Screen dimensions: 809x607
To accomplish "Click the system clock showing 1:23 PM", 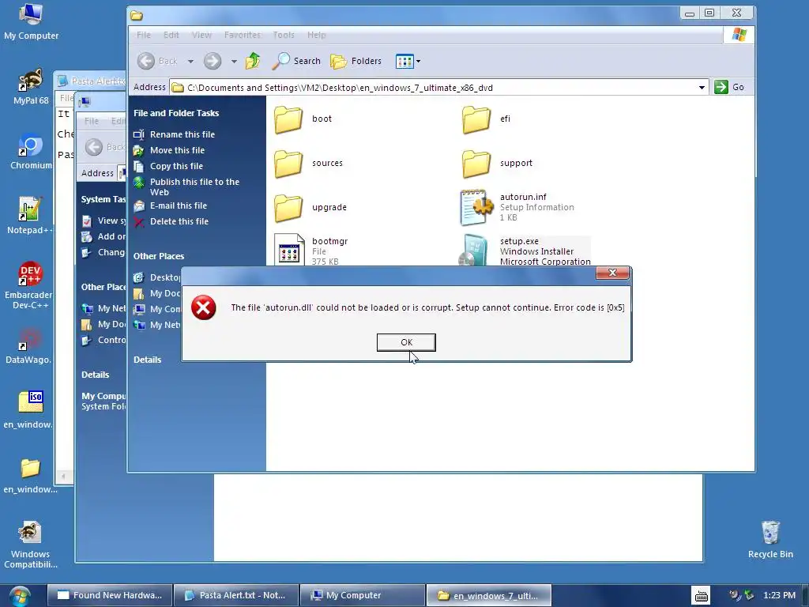I will [779, 595].
